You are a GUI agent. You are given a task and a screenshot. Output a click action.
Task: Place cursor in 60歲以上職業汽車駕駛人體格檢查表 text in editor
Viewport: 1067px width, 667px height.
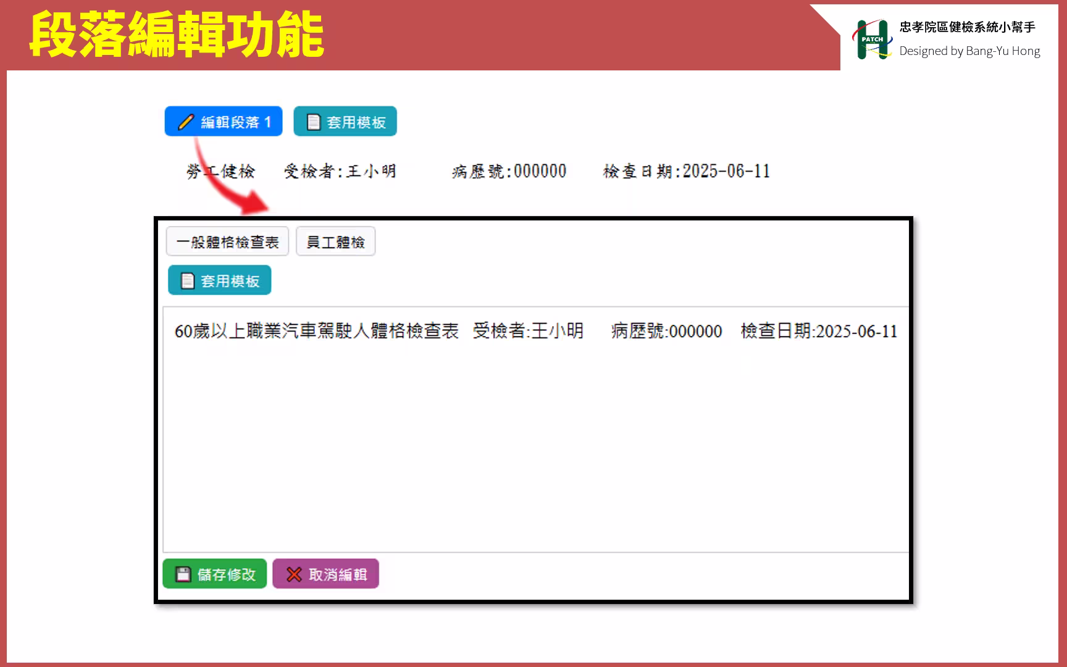[316, 332]
